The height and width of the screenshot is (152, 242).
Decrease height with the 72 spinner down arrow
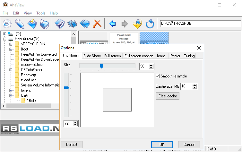point(75,125)
